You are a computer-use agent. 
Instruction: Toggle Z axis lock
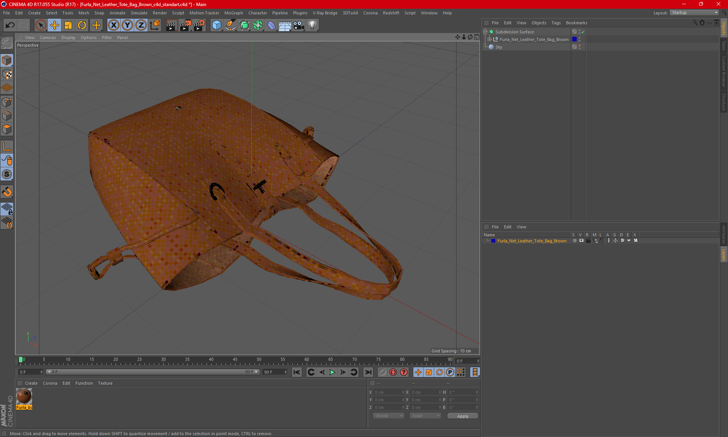coord(141,25)
